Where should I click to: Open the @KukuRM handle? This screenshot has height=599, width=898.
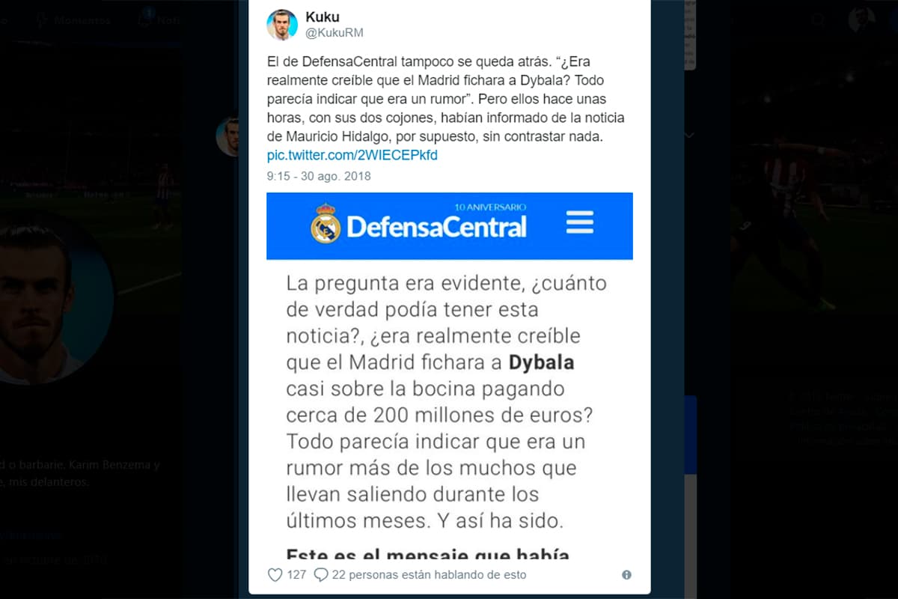(x=335, y=33)
